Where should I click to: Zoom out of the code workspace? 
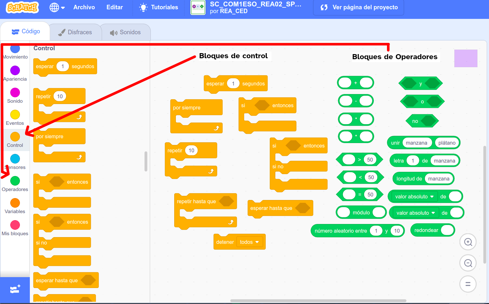click(468, 263)
